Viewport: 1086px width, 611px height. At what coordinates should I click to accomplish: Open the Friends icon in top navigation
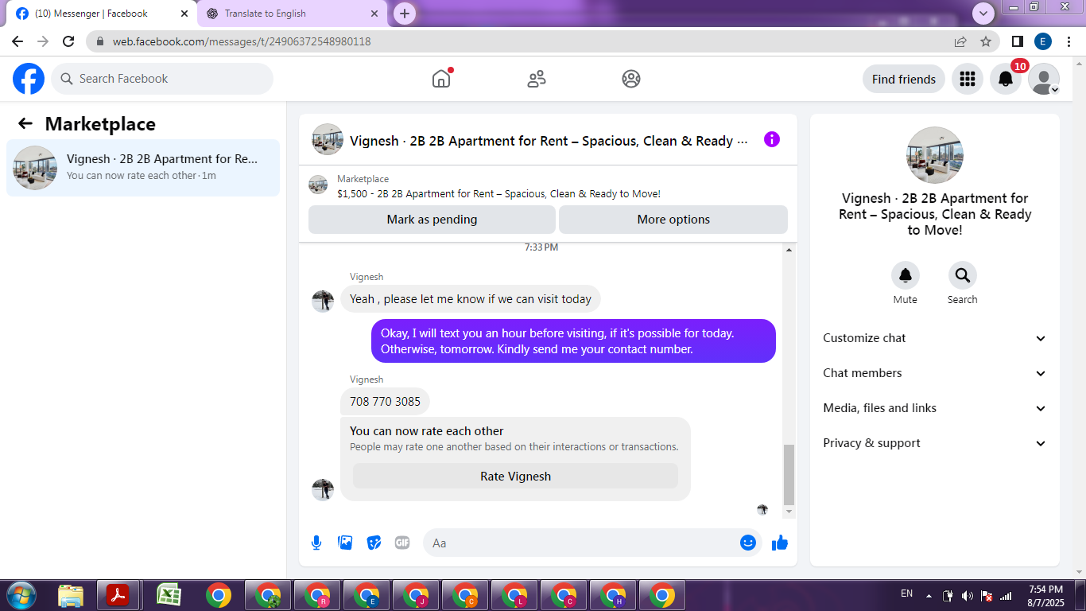click(537, 79)
